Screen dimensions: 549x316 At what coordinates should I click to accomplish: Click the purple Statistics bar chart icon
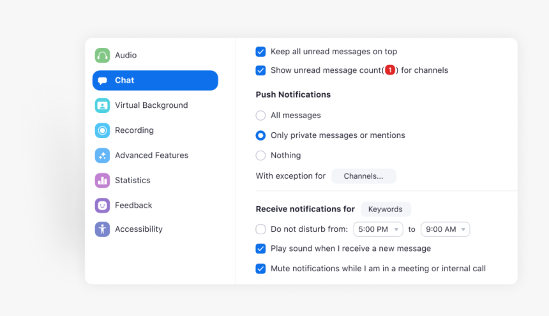point(102,180)
